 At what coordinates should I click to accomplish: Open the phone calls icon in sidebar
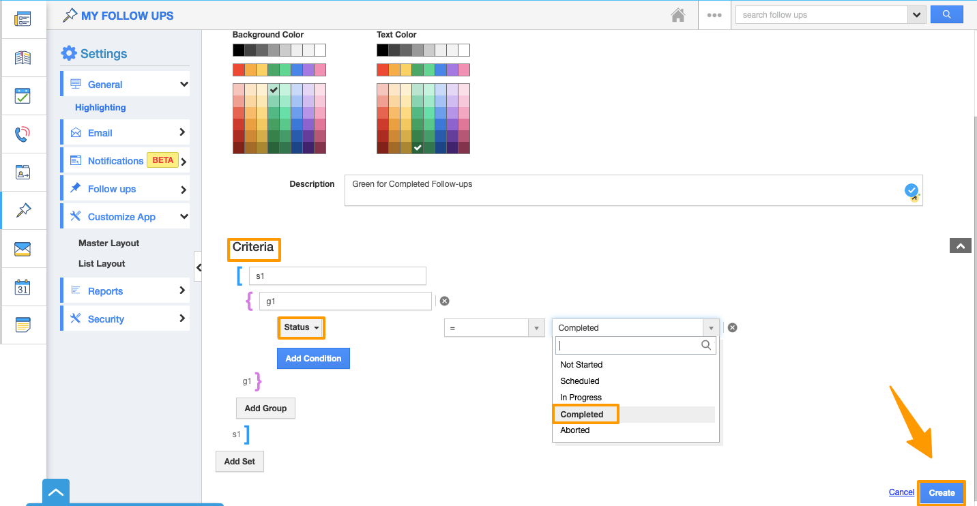click(x=23, y=134)
